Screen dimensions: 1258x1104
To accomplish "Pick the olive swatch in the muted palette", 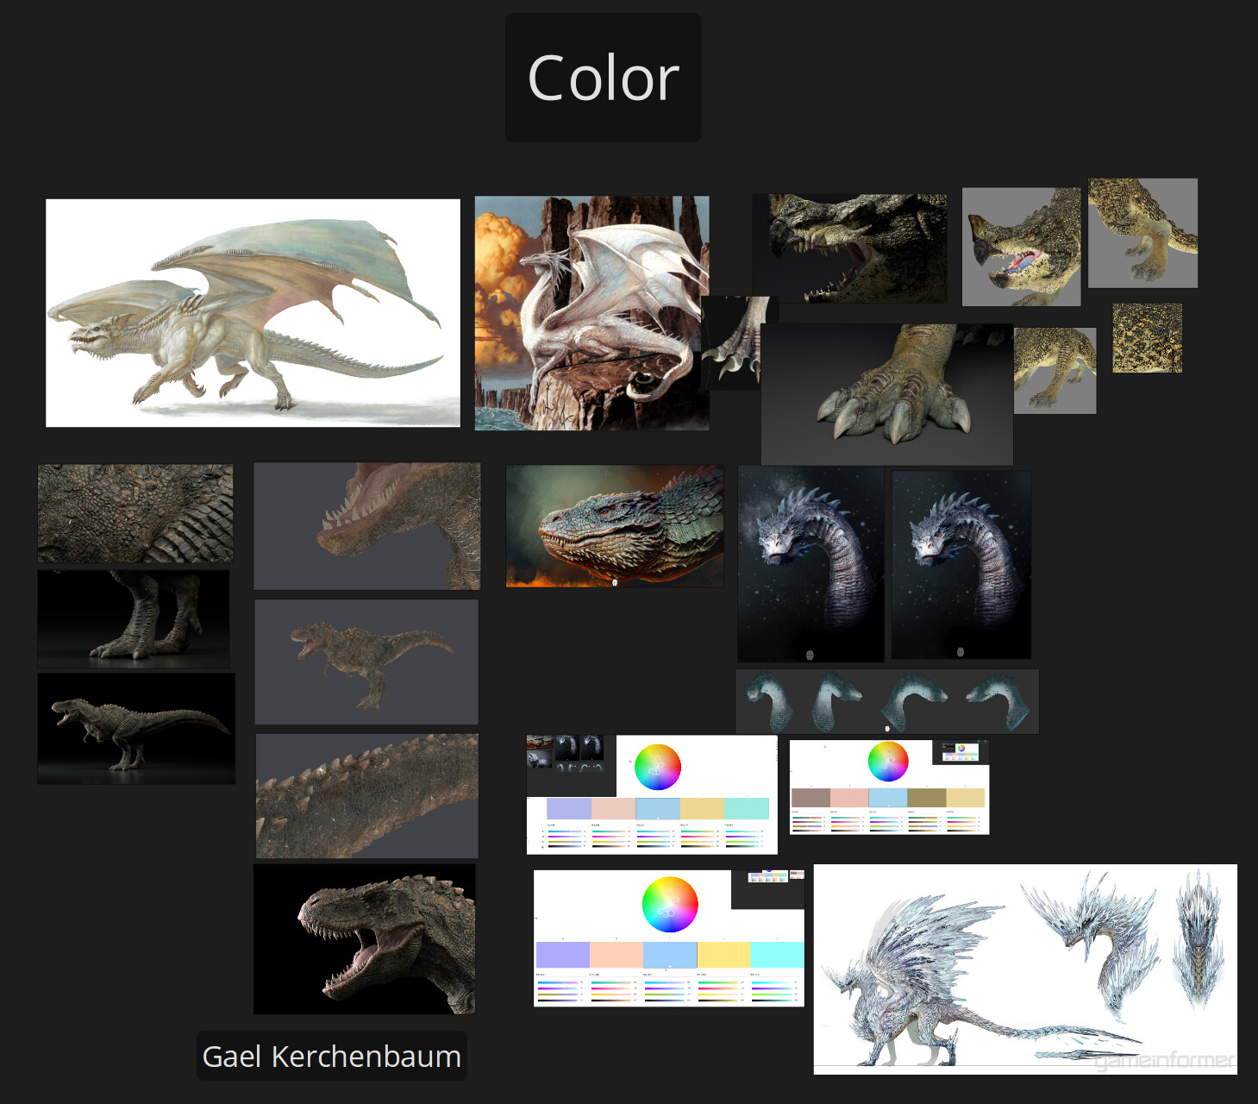I will [927, 798].
